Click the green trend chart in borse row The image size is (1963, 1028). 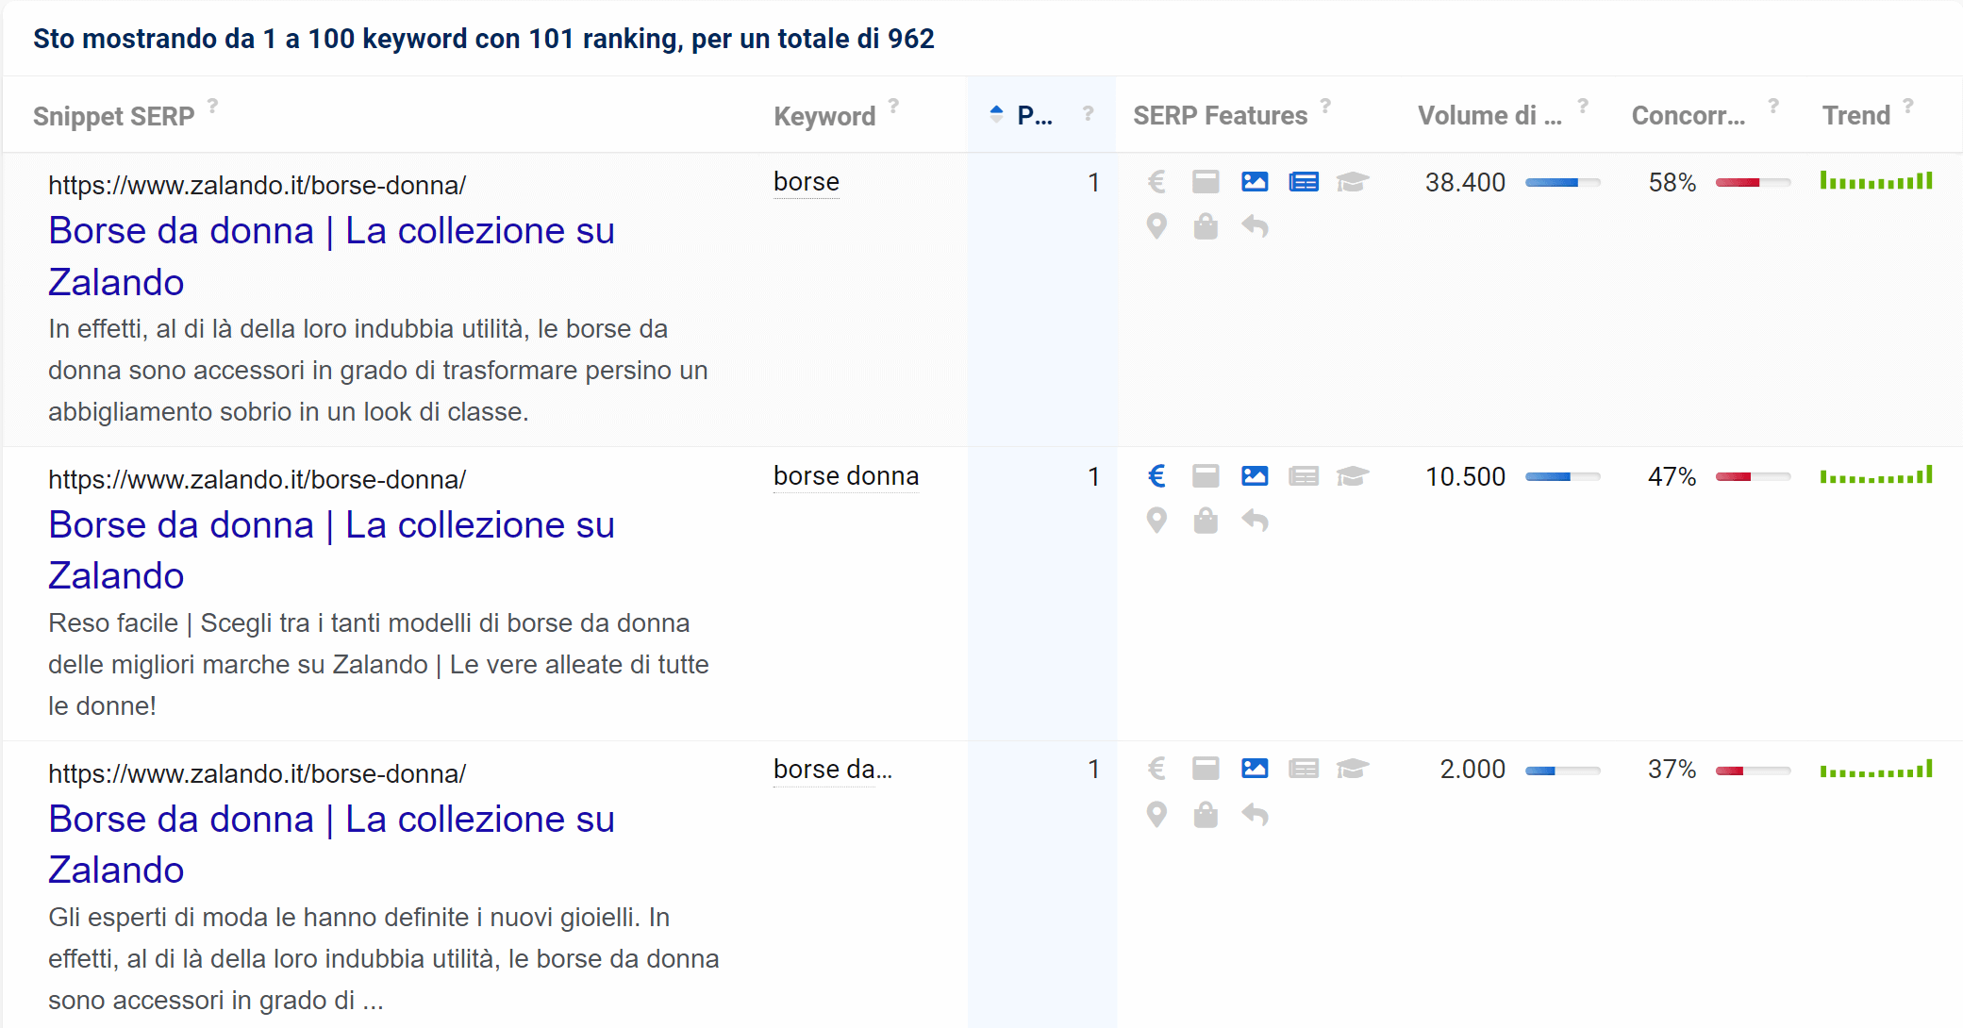tap(1876, 180)
